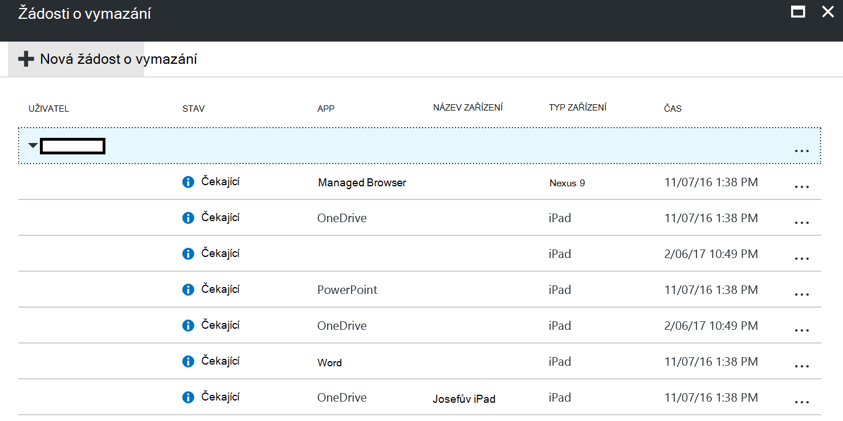Select the Word app cell

tap(329, 362)
